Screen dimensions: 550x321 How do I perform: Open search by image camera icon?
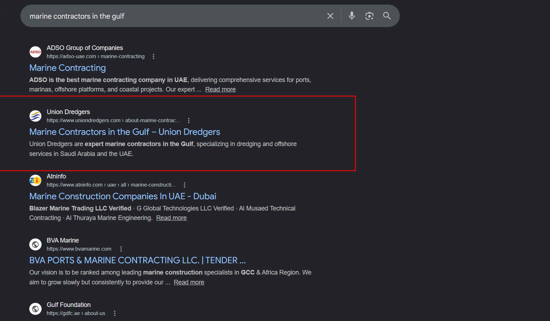tap(369, 16)
